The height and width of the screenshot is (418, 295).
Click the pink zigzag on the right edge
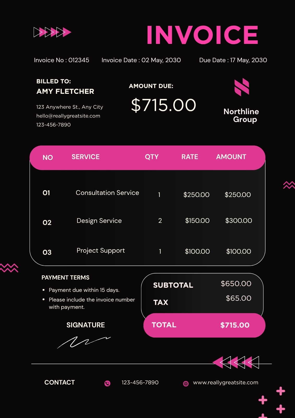pos(289,185)
